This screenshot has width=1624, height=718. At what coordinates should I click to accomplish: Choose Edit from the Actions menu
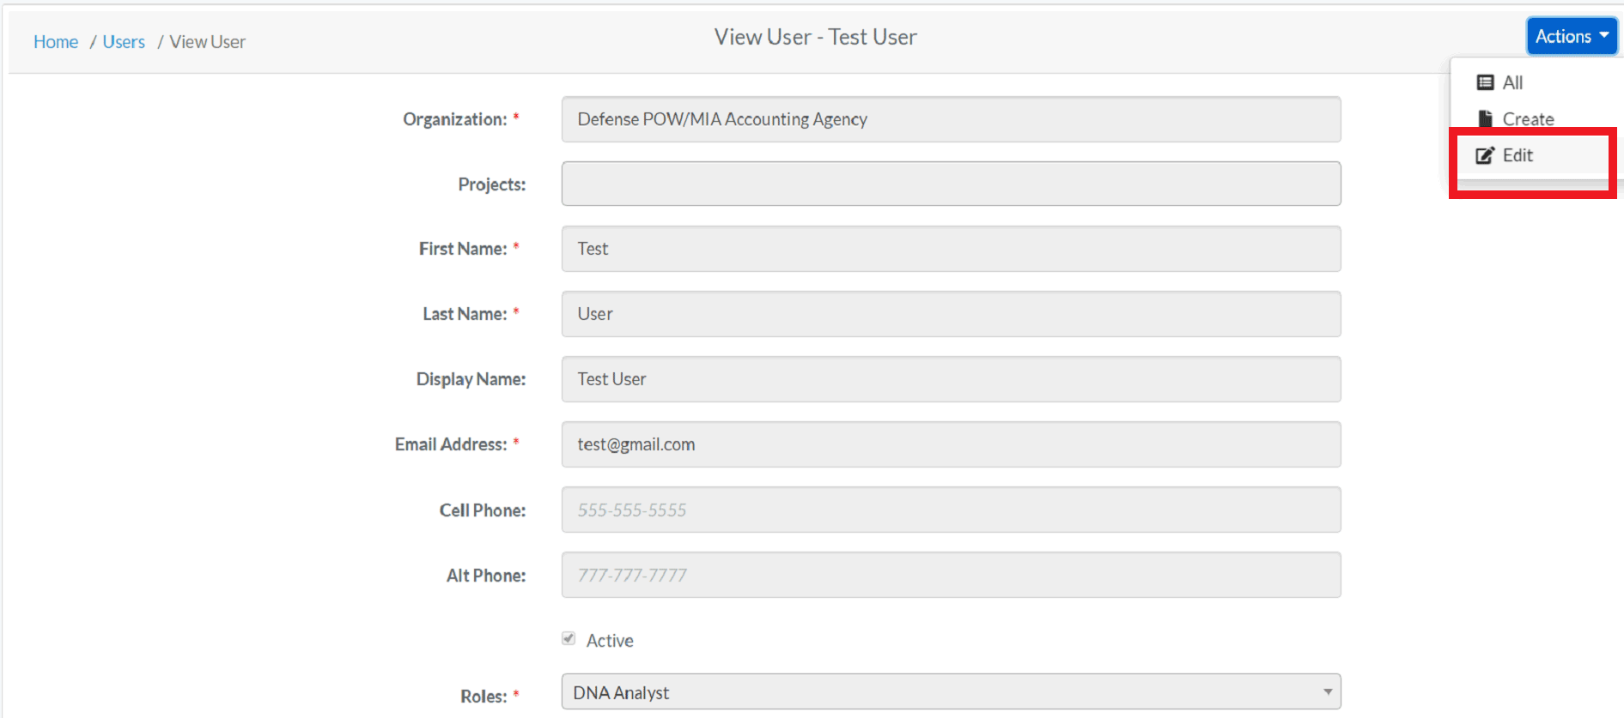1518,155
